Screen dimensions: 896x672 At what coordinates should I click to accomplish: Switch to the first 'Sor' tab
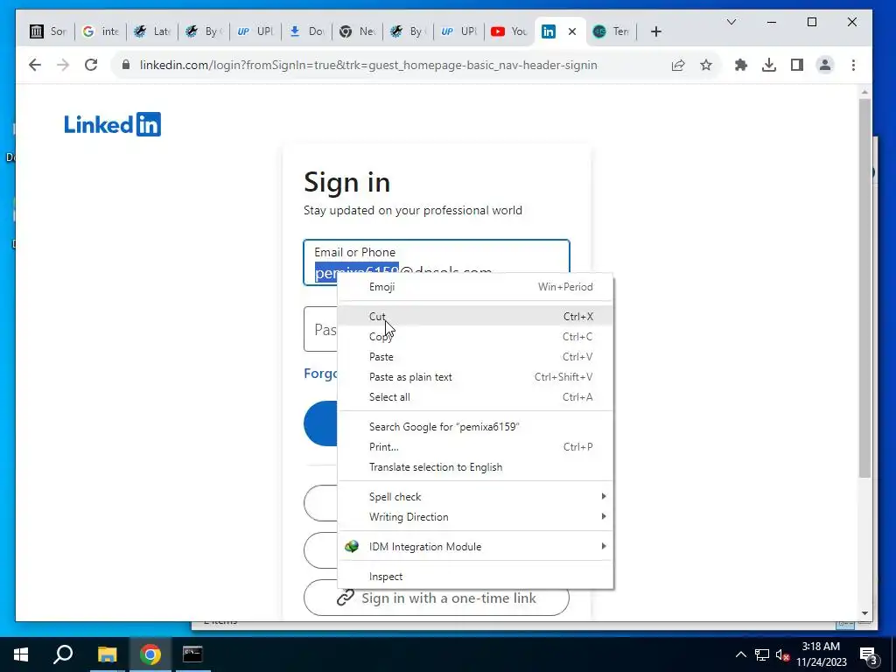pos(49,32)
